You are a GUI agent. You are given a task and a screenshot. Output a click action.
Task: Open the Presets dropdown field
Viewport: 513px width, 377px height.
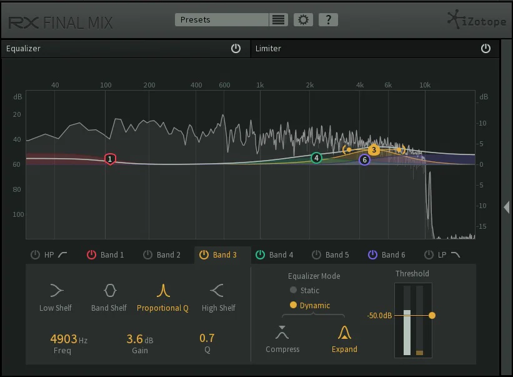[222, 19]
